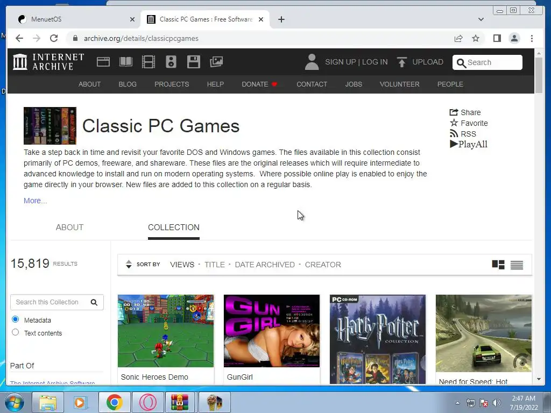Screen dimensions: 551x413
Task: Open the ABOUT tab of the collection
Action: coord(69,227)
